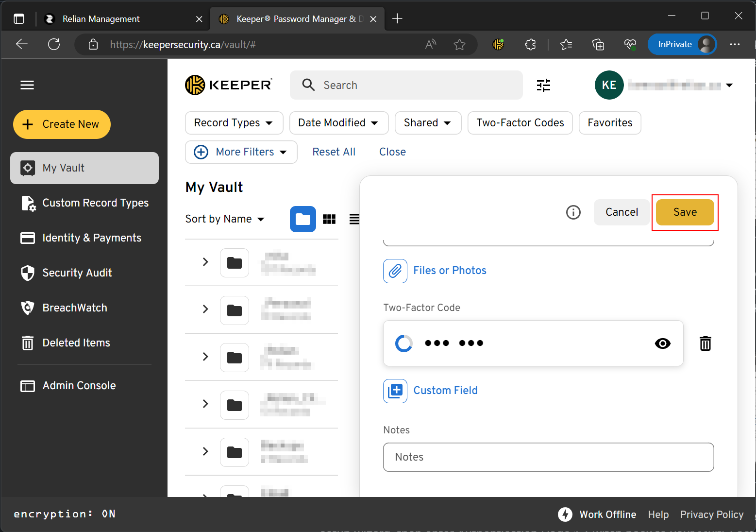Open browser Settings and more menu

[735, 45]
